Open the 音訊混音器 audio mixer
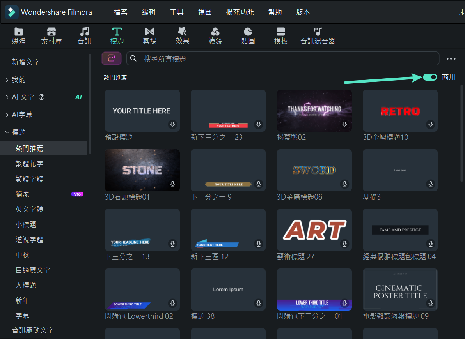The width and height of the screenshot is (465, 339). click(318, 35)
